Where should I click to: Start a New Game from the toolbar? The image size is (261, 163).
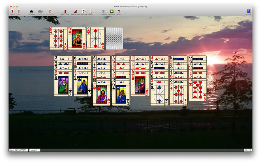pos(65,12)
